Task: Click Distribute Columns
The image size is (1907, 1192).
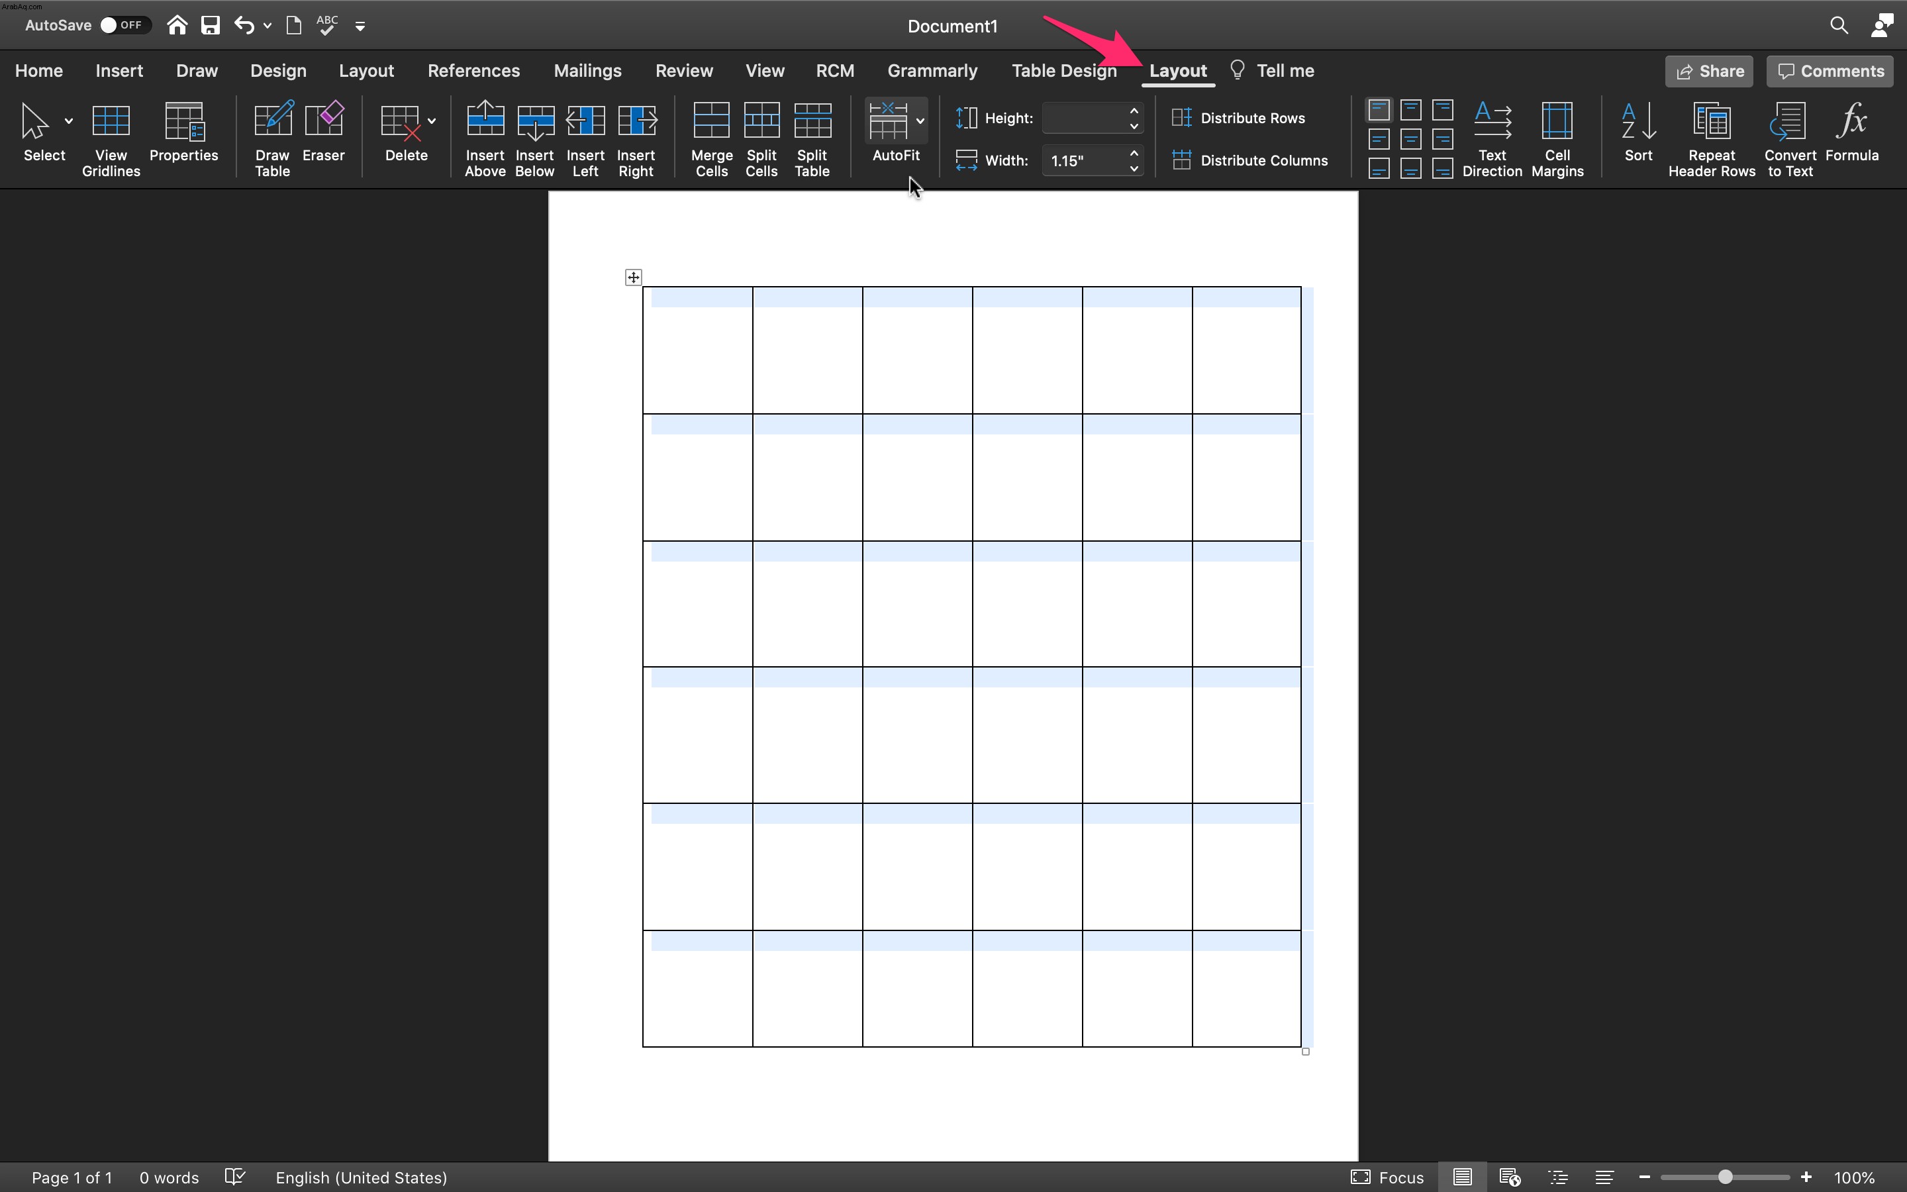Action: click(x=1249, y=160)
